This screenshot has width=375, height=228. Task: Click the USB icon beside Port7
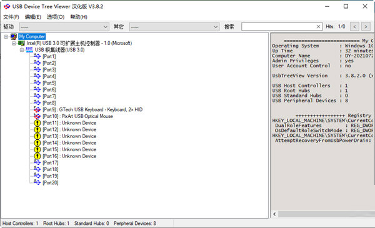coord(37,96)
